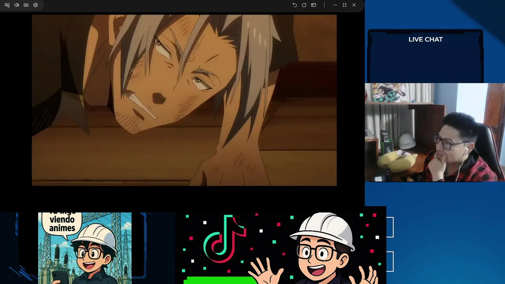Image resolution: width=505 pixels, height=284 pixels.
Task: Click the LIVE CHAT header
Action: 426,39
